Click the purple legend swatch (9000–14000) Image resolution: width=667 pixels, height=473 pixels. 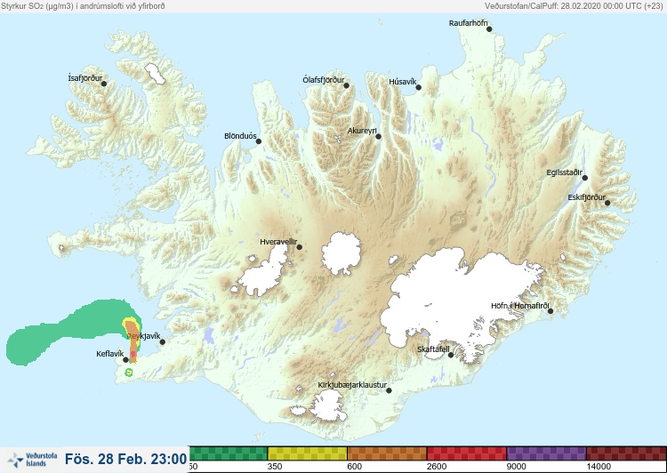[x=547, y=453]
